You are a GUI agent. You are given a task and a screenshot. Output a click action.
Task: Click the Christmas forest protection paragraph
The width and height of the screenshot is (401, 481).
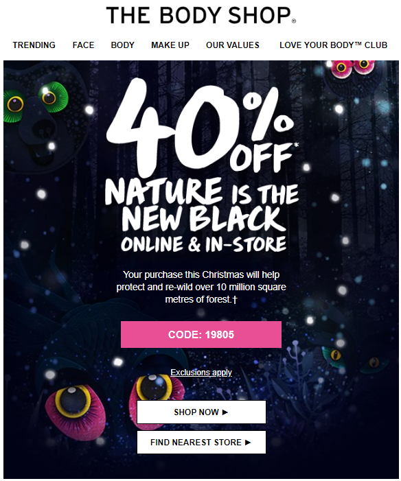point(201,287)
